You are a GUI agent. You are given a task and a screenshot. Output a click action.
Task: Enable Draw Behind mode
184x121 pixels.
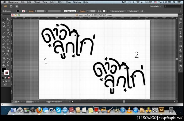click(x=6, y=81)
